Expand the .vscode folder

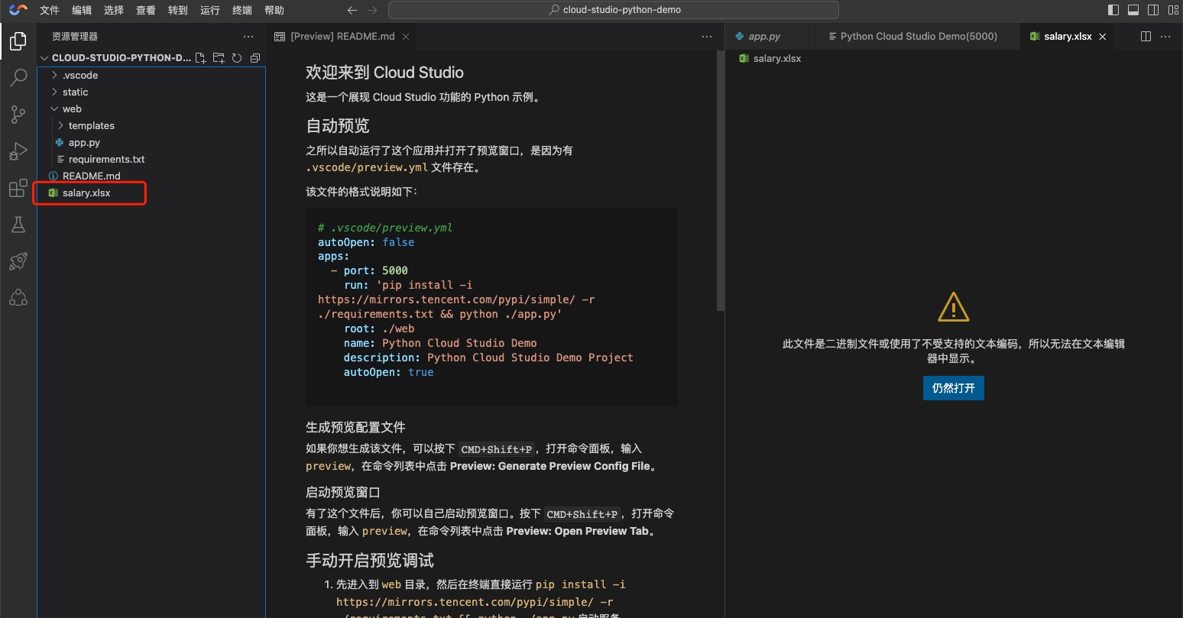click(x=151, y=76)
